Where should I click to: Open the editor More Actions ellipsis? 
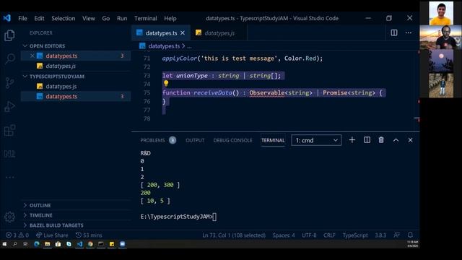pyautogui.click(x=409, y=32)
